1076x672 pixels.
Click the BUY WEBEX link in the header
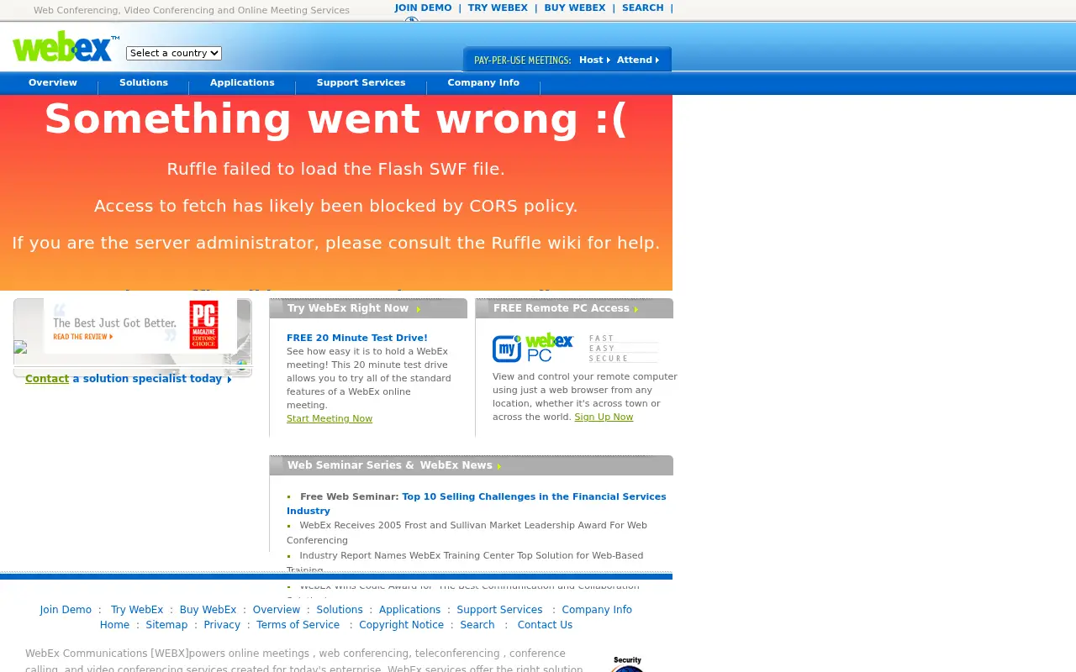click(x=575, y=8)
